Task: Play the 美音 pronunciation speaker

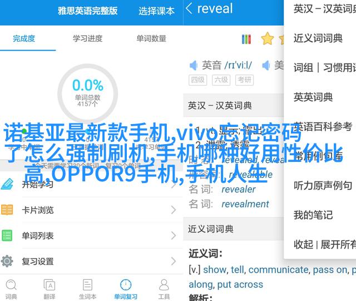Action: click(x=266, y=66)
